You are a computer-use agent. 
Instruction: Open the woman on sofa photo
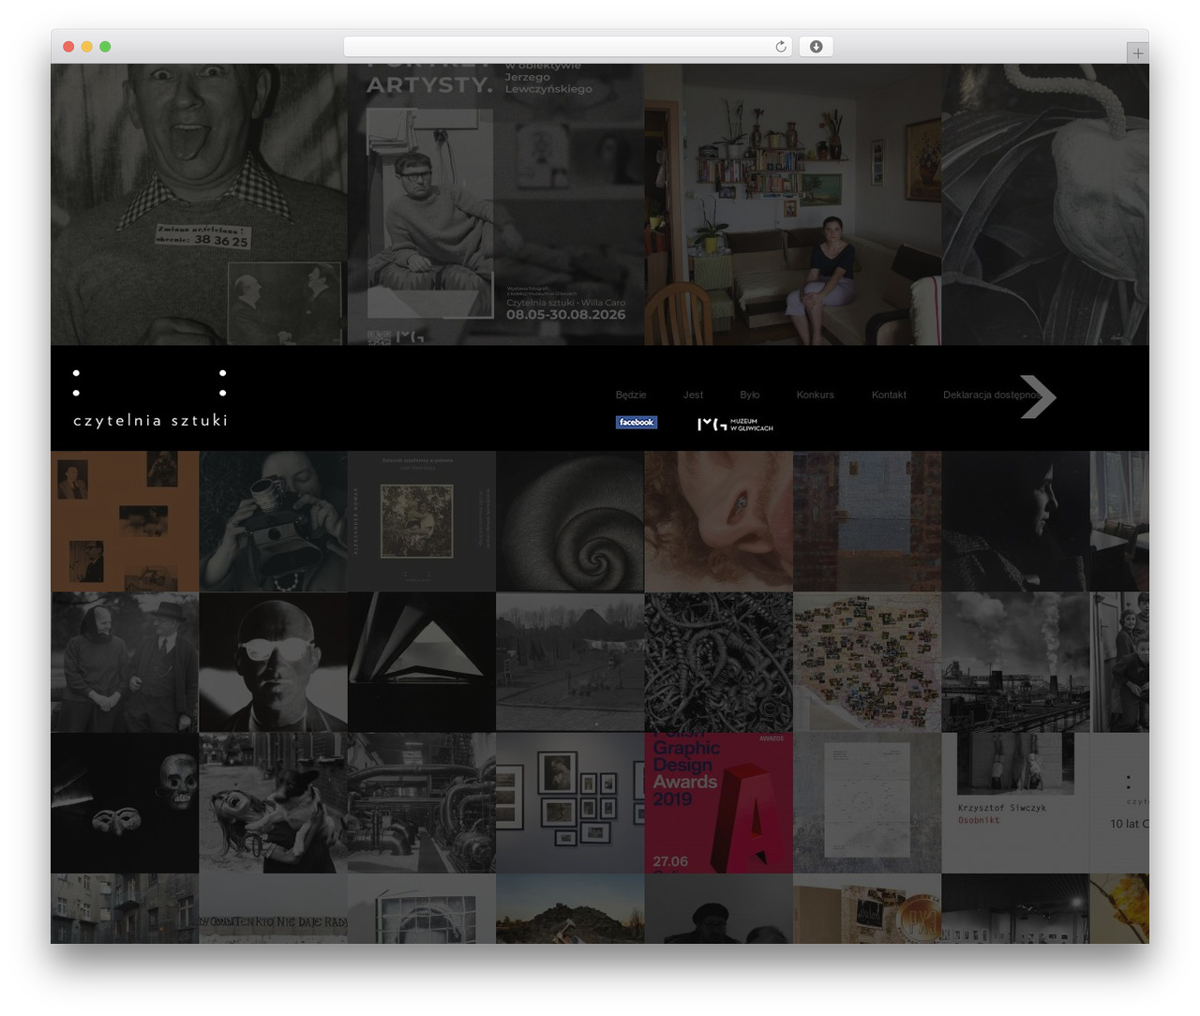click(x=792, y=204)
